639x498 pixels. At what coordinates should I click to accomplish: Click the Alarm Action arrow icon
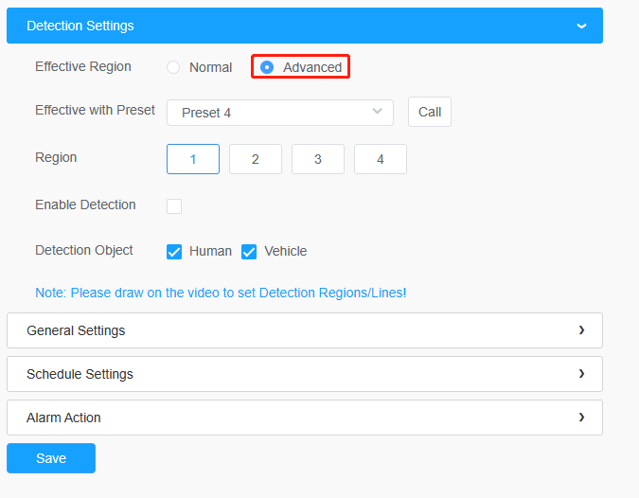[581, 418]
